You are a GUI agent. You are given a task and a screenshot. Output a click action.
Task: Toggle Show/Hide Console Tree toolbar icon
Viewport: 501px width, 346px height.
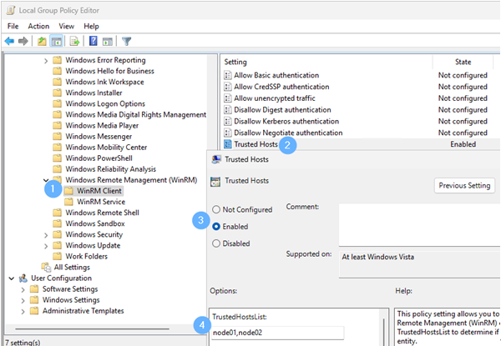57,41
